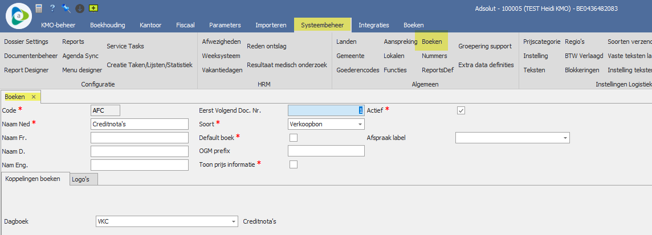
Task: Open Regio's
Action: [574, 42]
